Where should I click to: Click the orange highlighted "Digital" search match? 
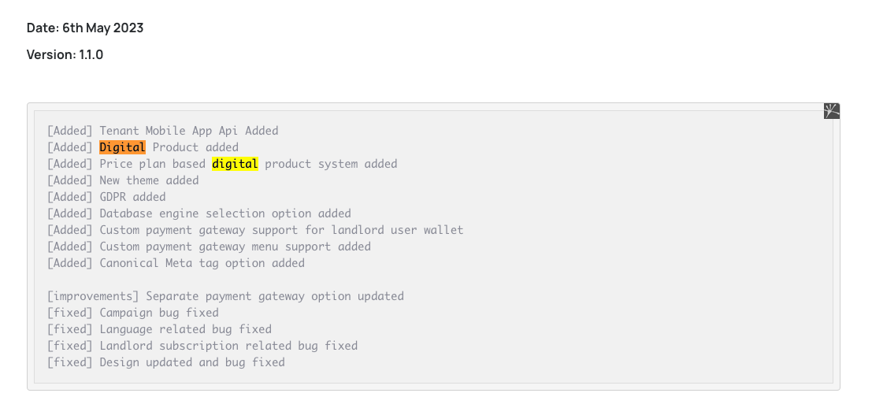click(123, 147)
